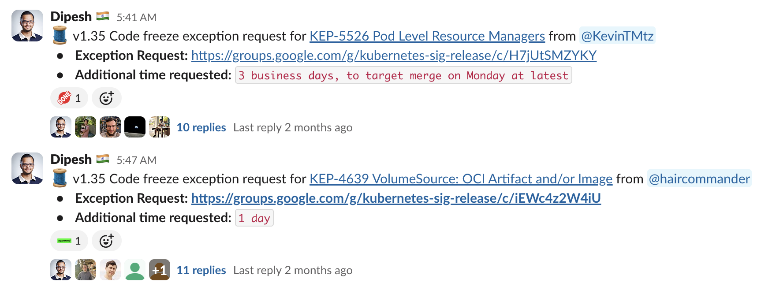Open the H7jUtSMZYKY Google Groups exception request

[x=393, y=56]
